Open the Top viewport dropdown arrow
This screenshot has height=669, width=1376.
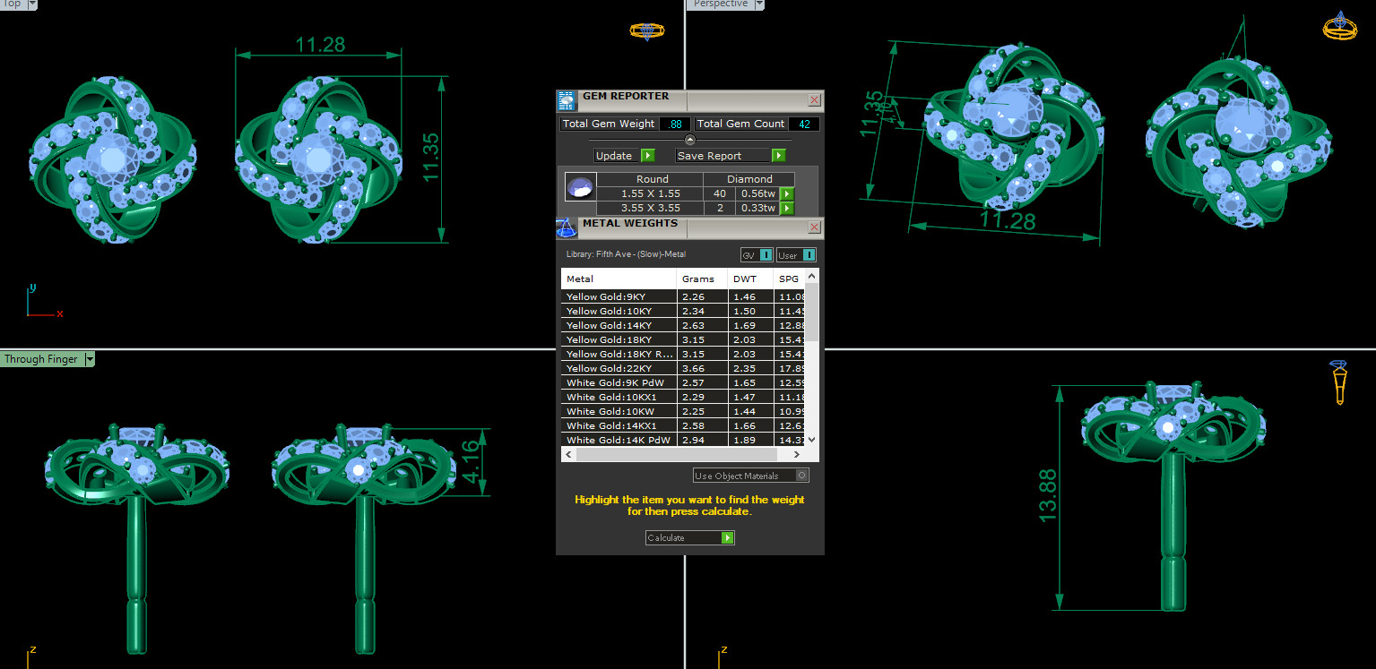[32, 4]
